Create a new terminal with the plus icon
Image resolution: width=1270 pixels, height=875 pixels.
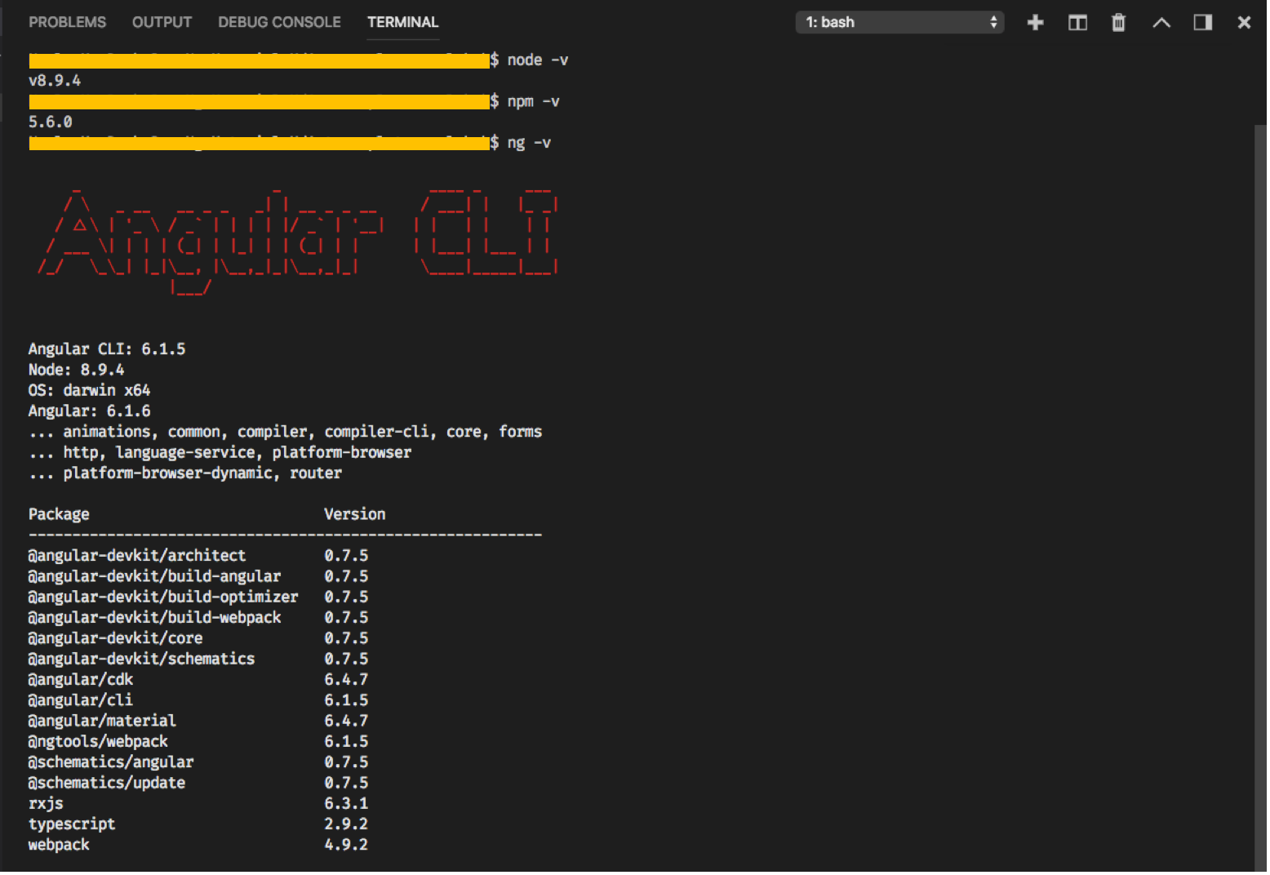click(x=1035, y=22)
